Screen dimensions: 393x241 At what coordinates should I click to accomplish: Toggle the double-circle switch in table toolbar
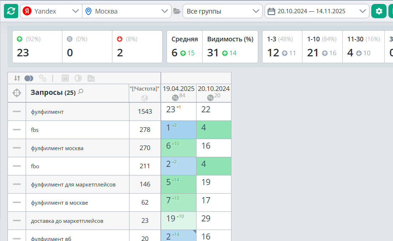pyautogui.click(x=29, y=78)
